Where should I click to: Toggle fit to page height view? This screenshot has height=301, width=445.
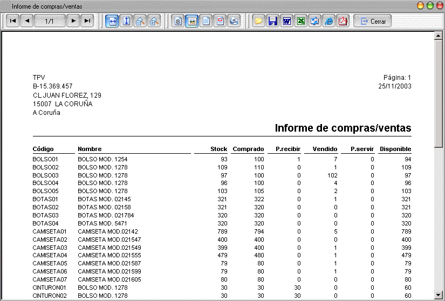click(x=126, y=21)
